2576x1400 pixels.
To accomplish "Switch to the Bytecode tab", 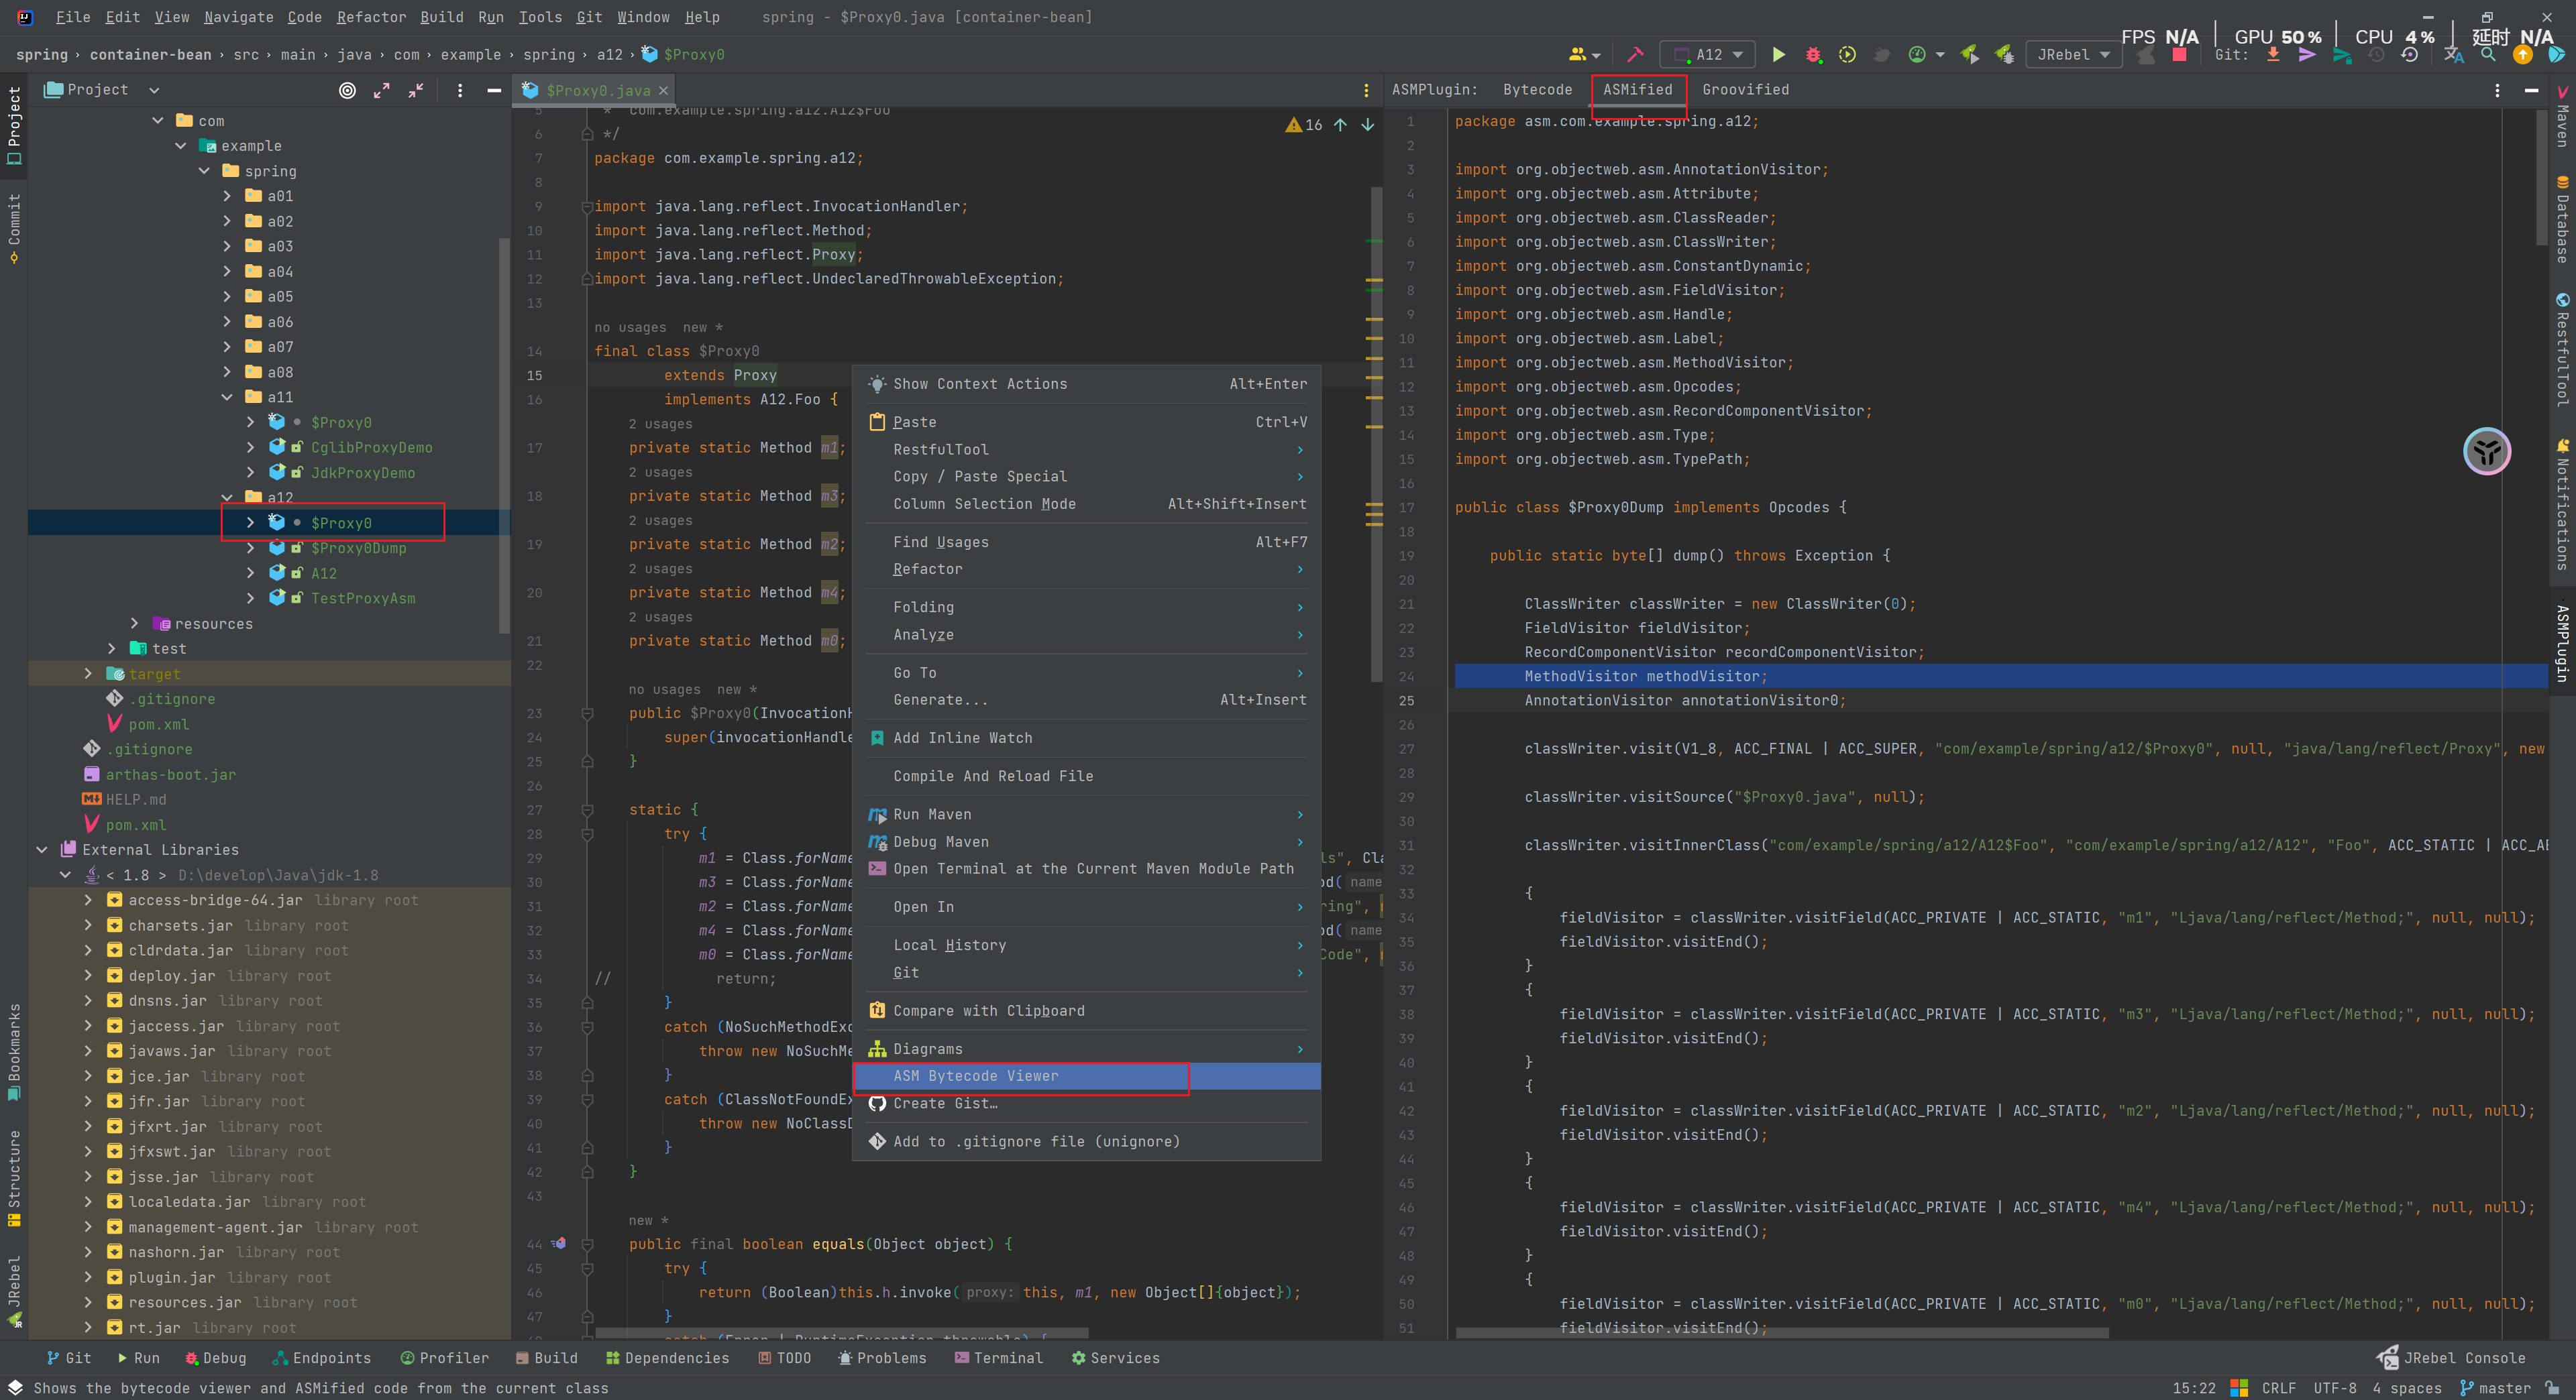I will 1537,90.
